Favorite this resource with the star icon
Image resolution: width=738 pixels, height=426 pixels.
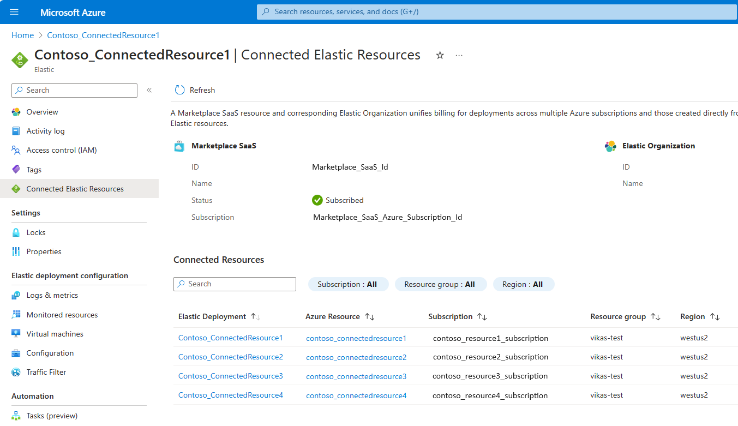(440, 55)
